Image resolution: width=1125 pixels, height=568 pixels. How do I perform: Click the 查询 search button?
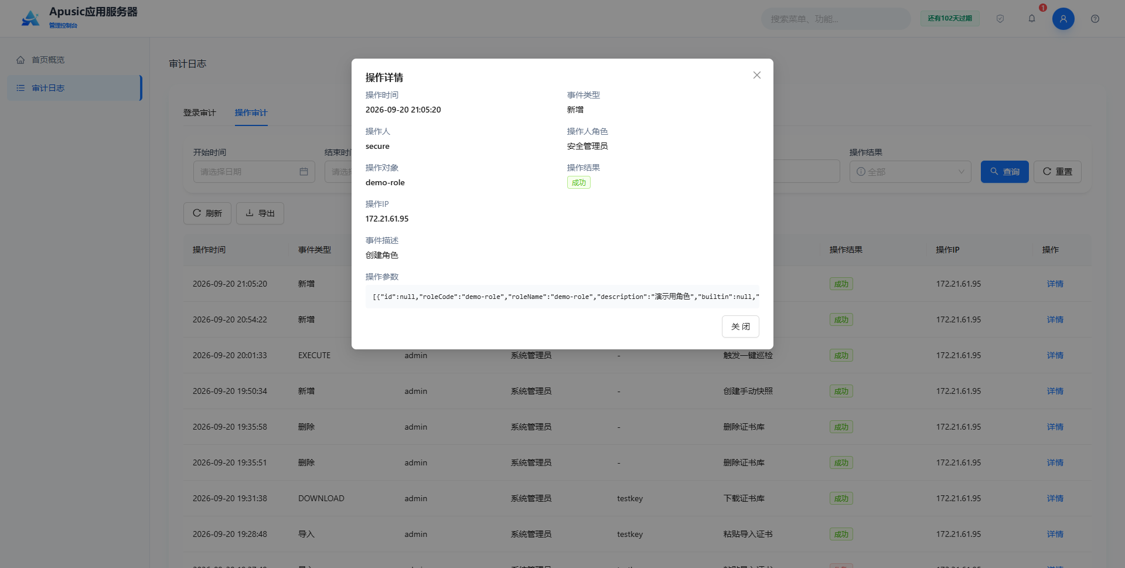pos(1005,172)
